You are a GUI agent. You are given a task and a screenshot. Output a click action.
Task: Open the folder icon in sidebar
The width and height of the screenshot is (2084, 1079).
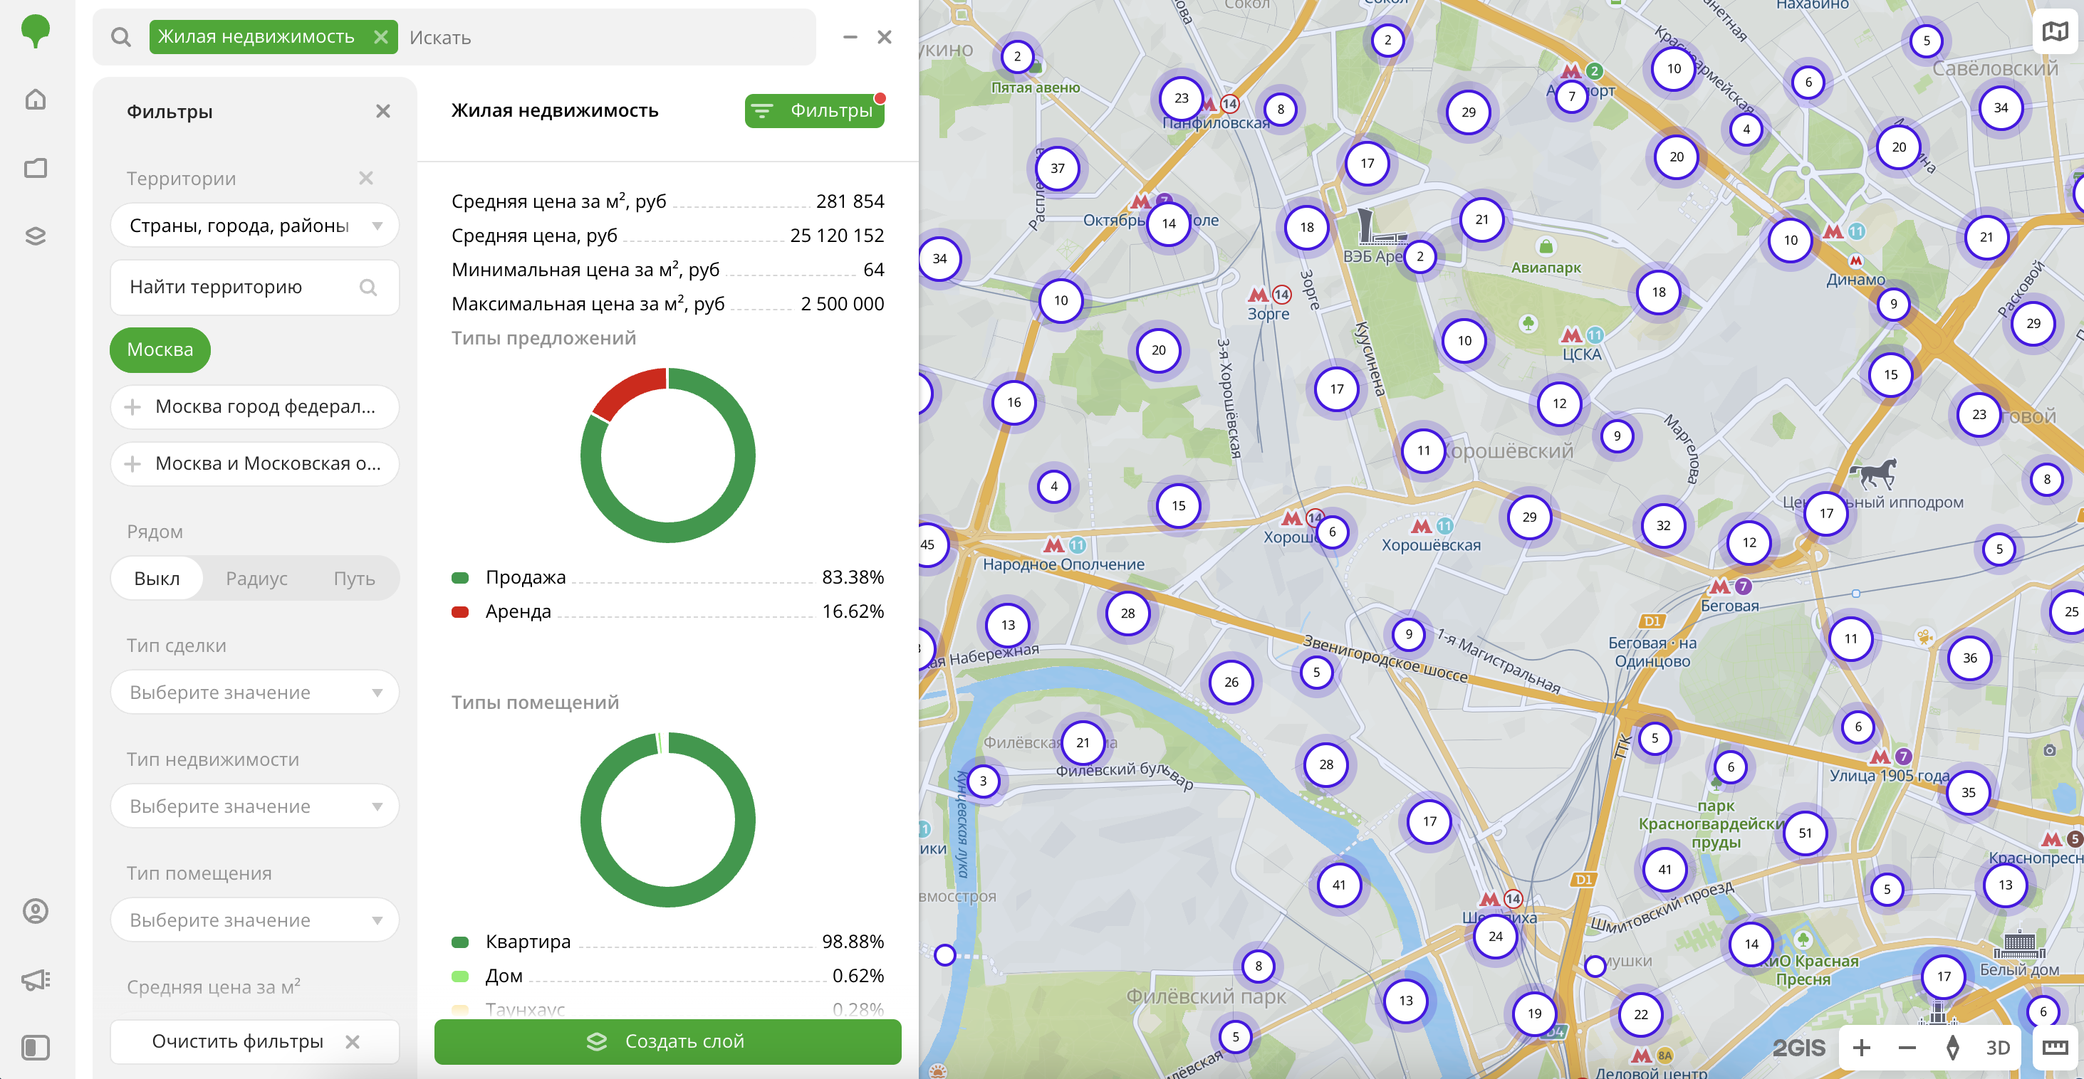[35, 168]
